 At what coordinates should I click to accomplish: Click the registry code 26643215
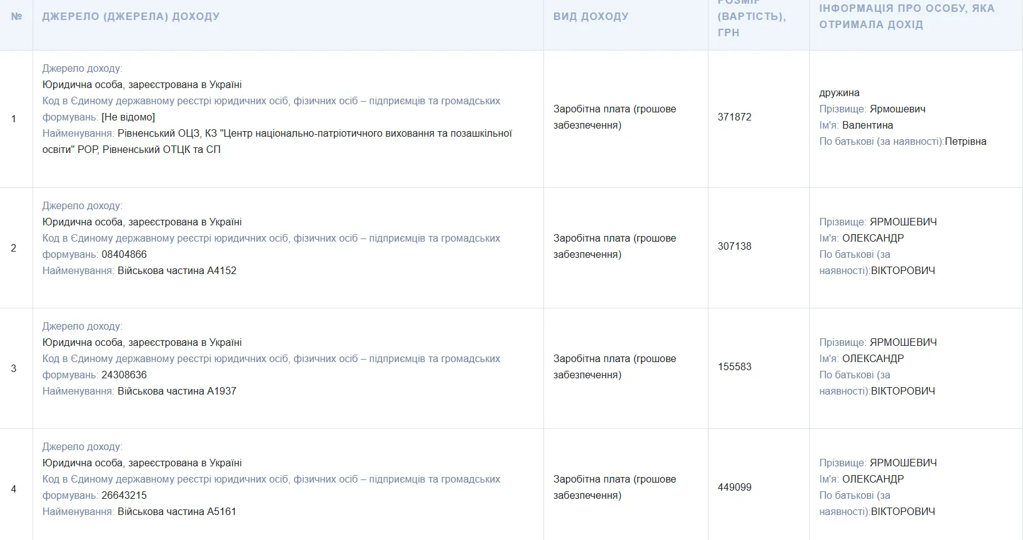[x=124, y=495]
